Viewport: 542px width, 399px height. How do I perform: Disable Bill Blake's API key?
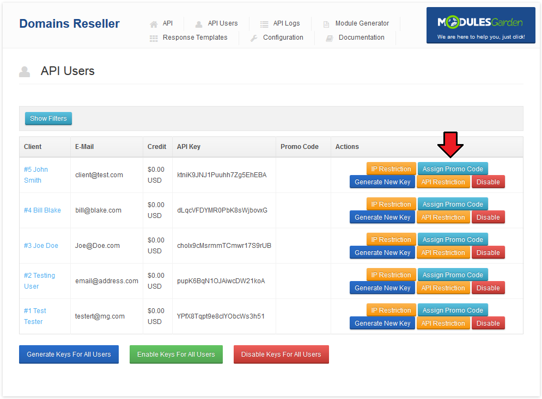point(488,217)
